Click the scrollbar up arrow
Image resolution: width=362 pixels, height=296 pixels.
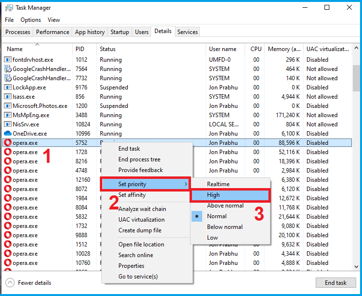click(356, 48)
